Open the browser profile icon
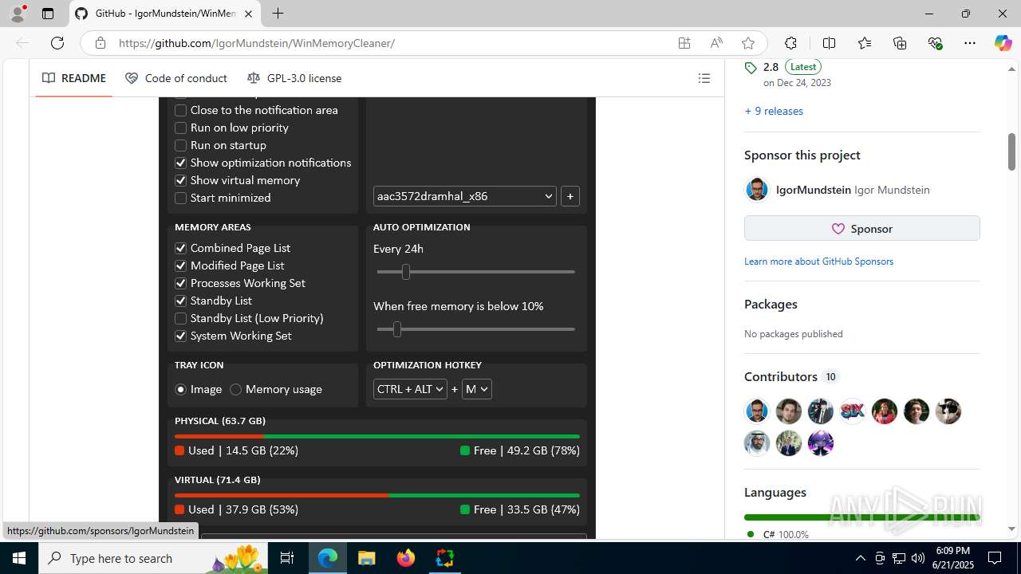 18,14
